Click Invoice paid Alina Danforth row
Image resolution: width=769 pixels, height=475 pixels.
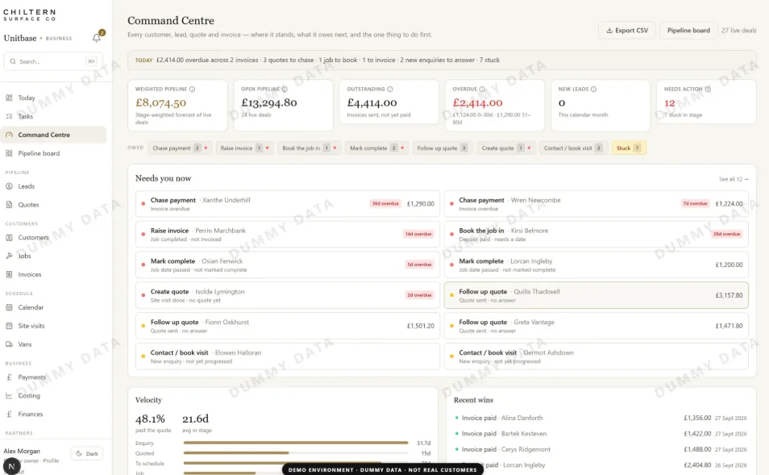[x=601, y=418]
